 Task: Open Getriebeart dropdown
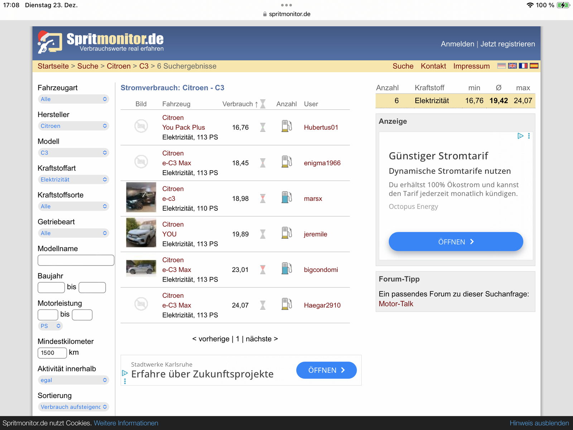point(73,233)
